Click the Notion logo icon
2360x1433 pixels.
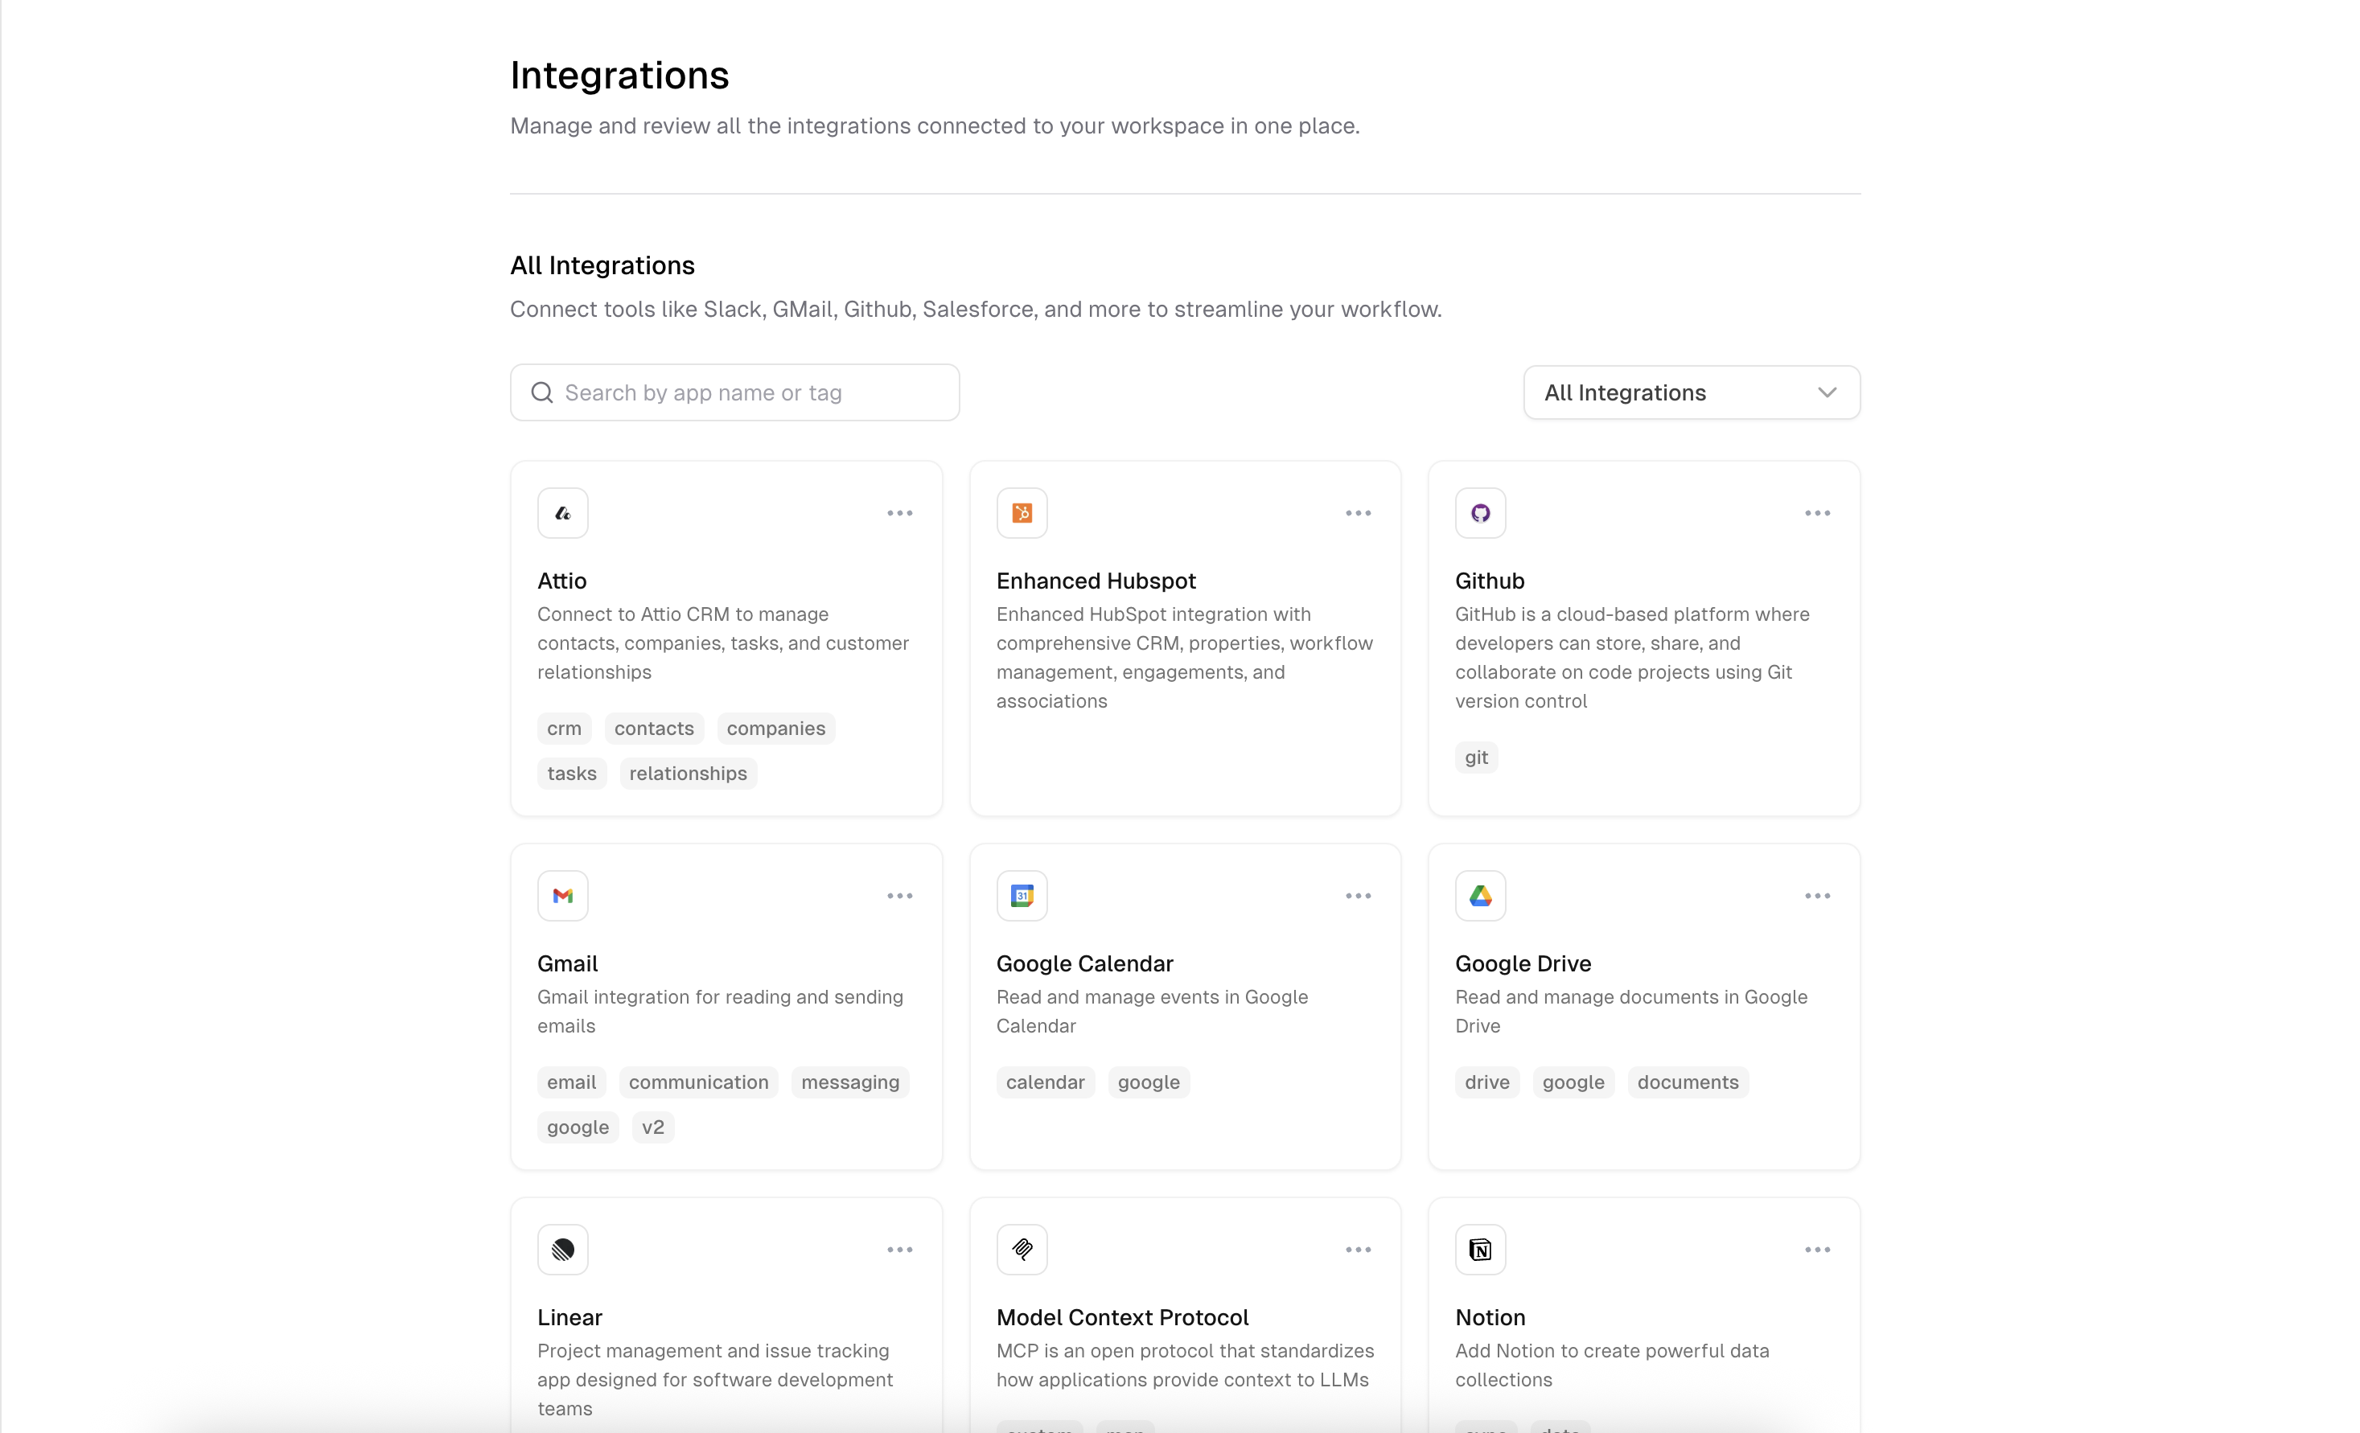1480,1249
